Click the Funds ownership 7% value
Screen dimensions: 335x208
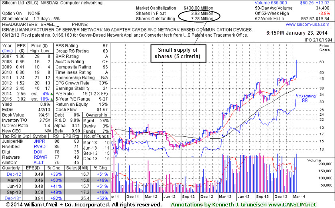pos(105,131)
